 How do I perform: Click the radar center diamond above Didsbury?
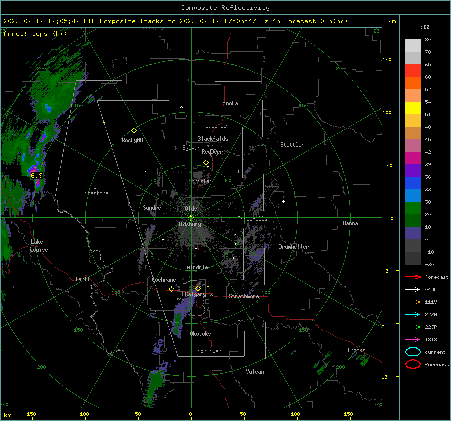[x=191, y=218]
